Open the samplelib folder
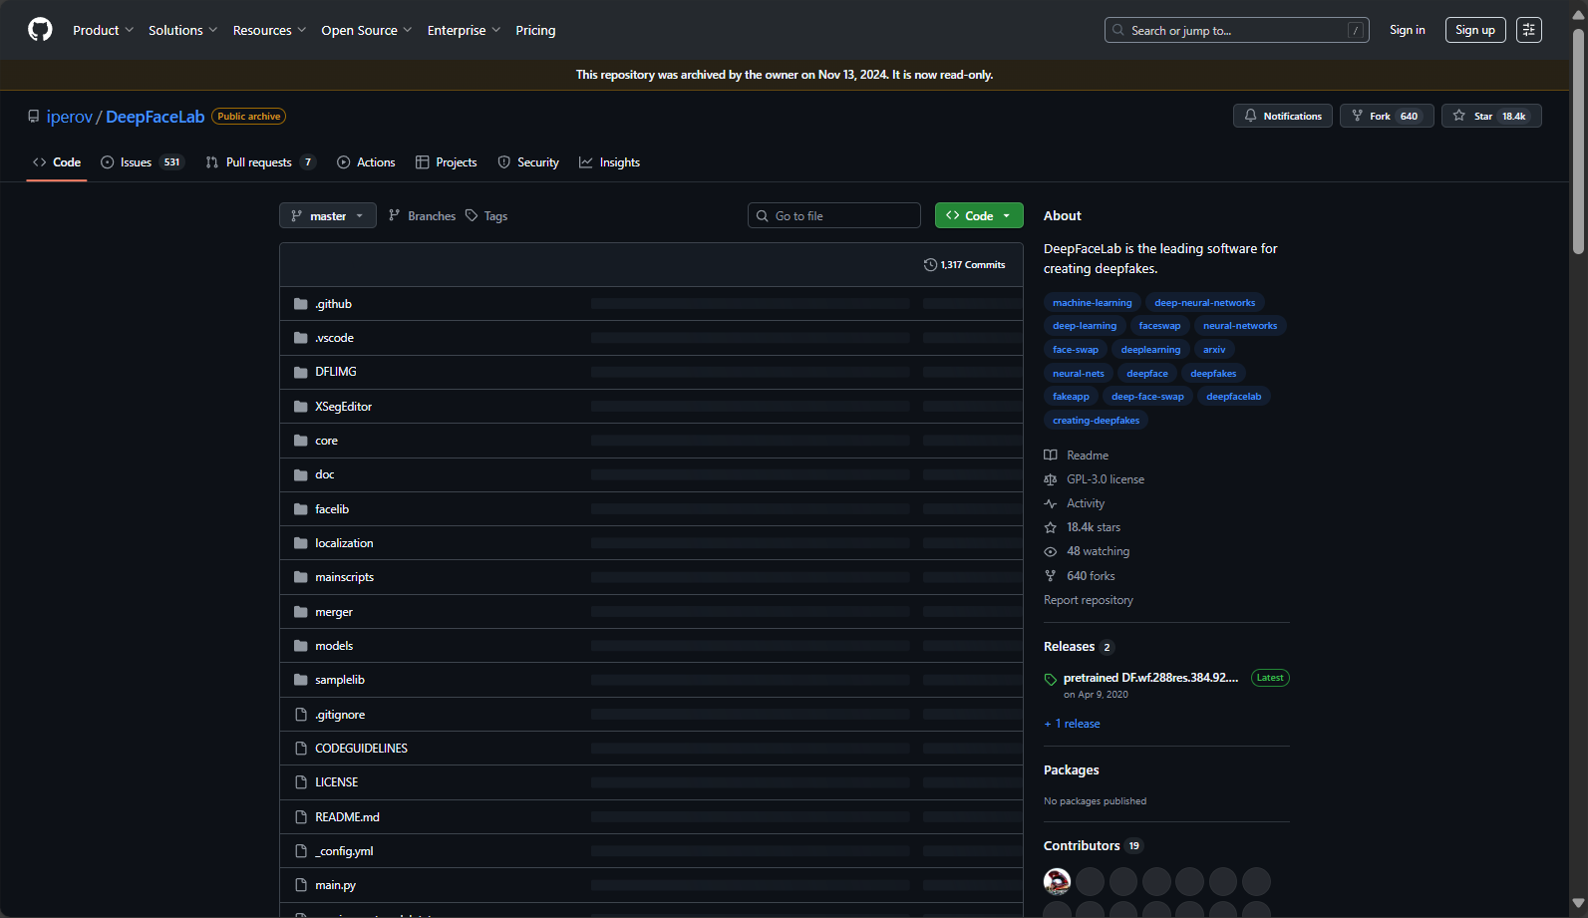This screenshot has width=1588, height=918. [x=340, y=680]
